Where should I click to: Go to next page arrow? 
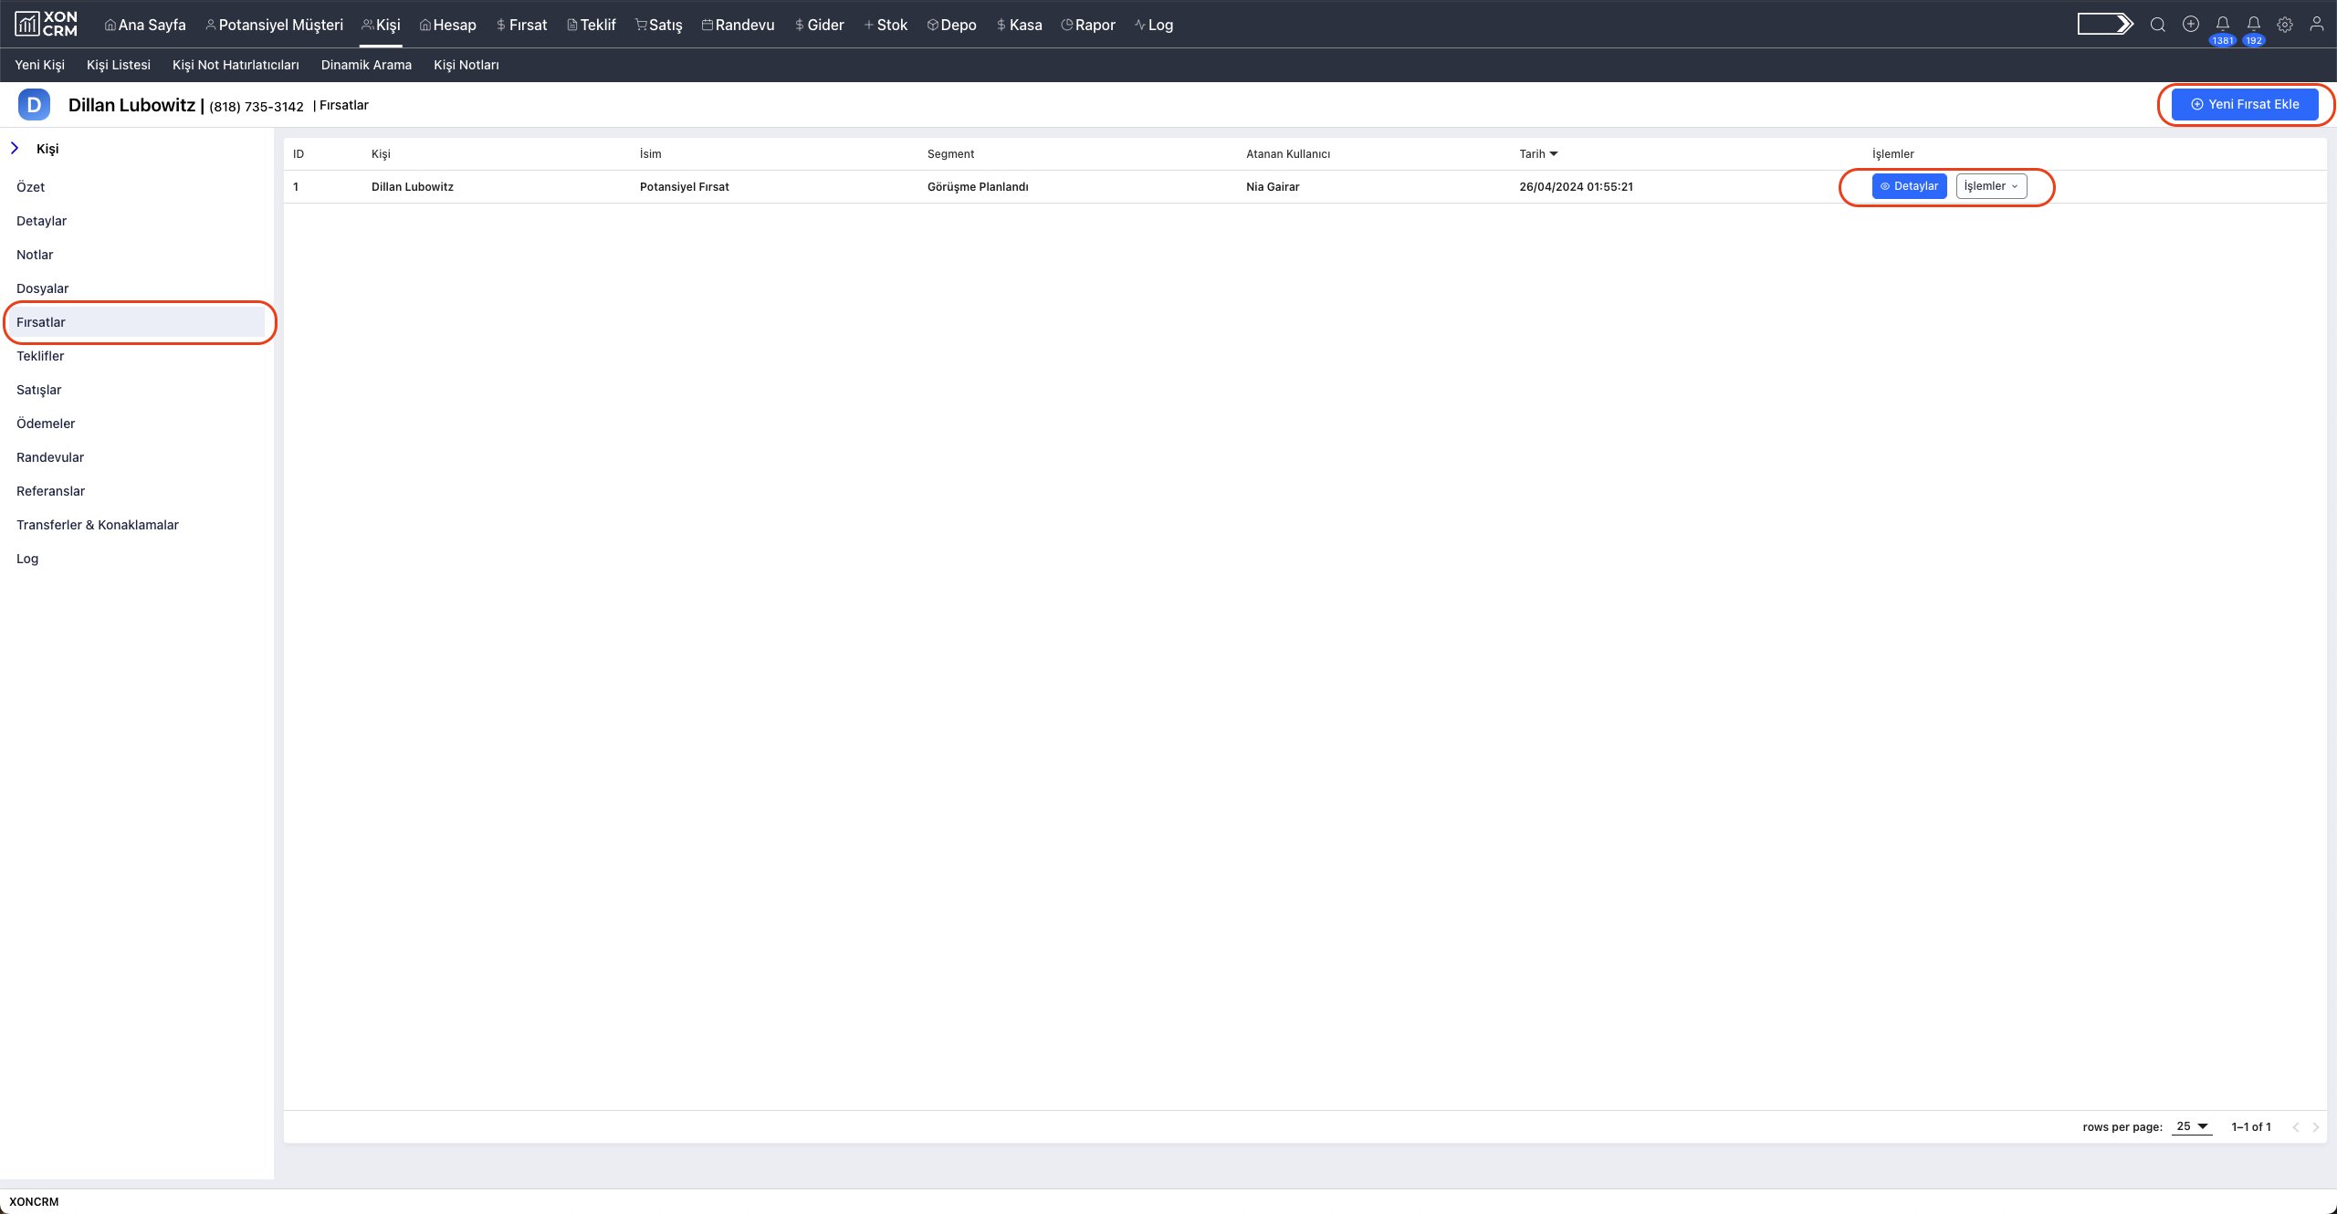[2315, 1127]
